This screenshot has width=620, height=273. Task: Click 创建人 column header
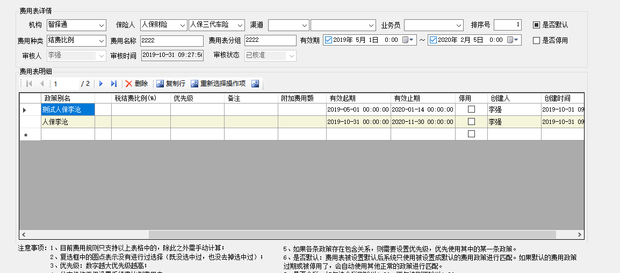[514, 98]
